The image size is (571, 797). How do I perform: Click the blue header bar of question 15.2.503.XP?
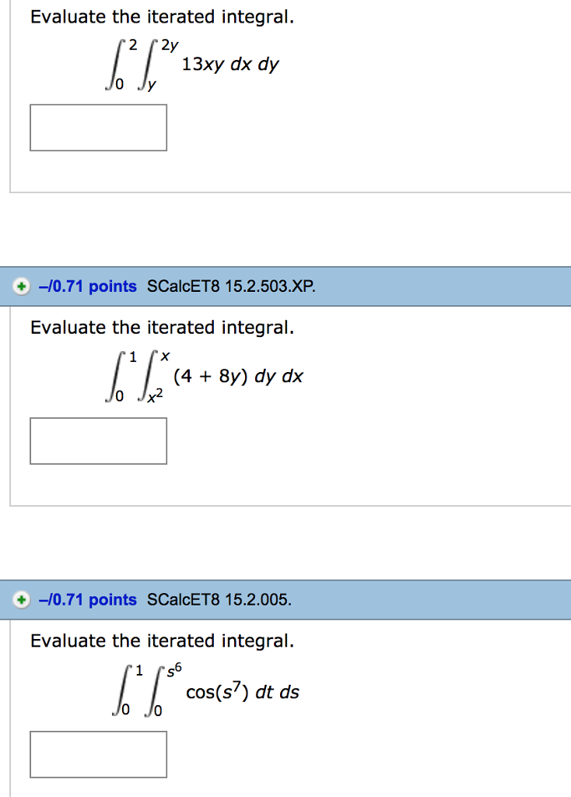(x=436, y=287)
